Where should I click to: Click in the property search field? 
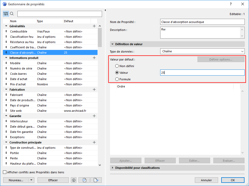(x=60, y=14)
